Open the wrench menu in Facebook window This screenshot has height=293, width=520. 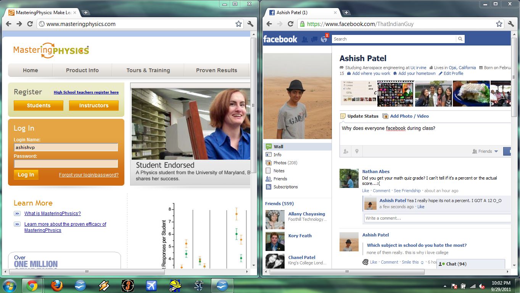coord(511,24)
